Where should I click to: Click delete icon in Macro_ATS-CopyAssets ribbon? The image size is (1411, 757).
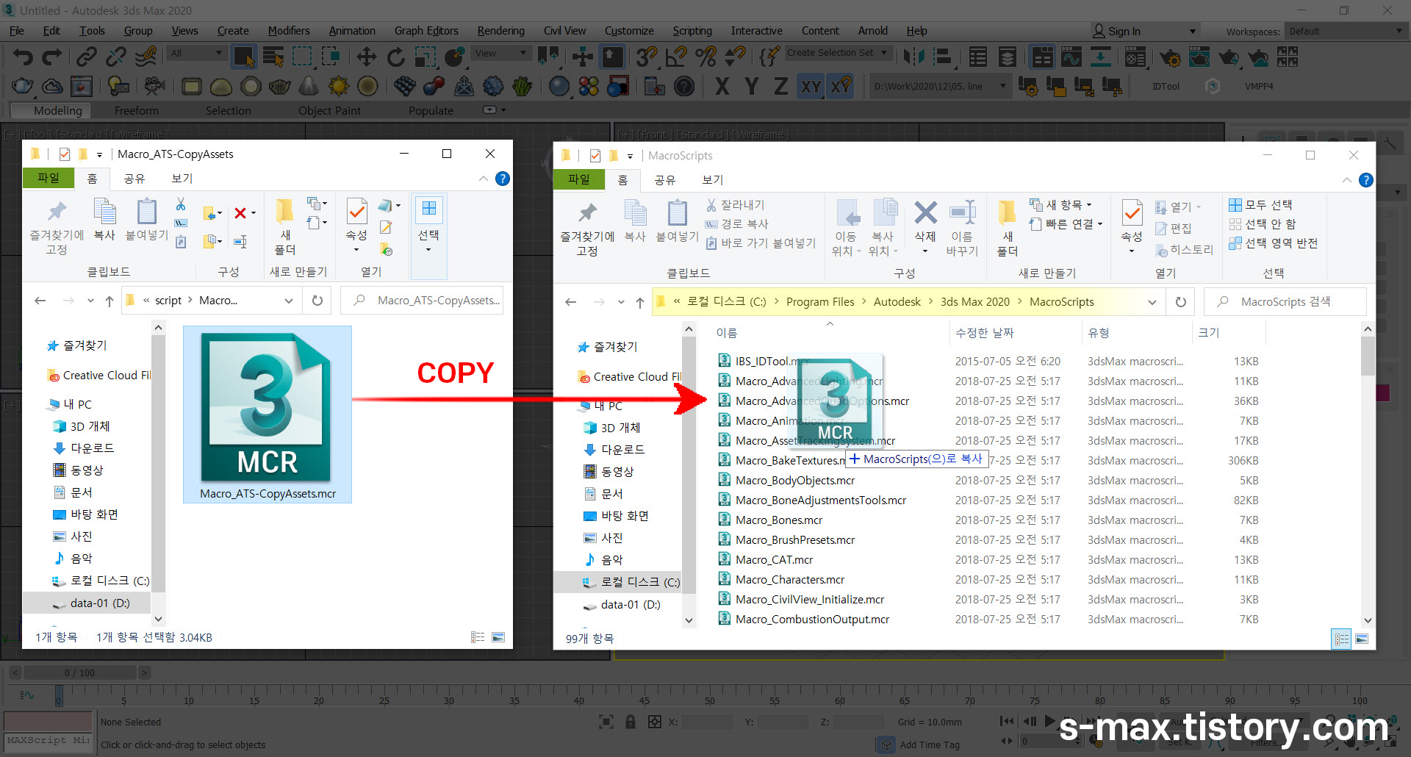click(x=240, y=213)
